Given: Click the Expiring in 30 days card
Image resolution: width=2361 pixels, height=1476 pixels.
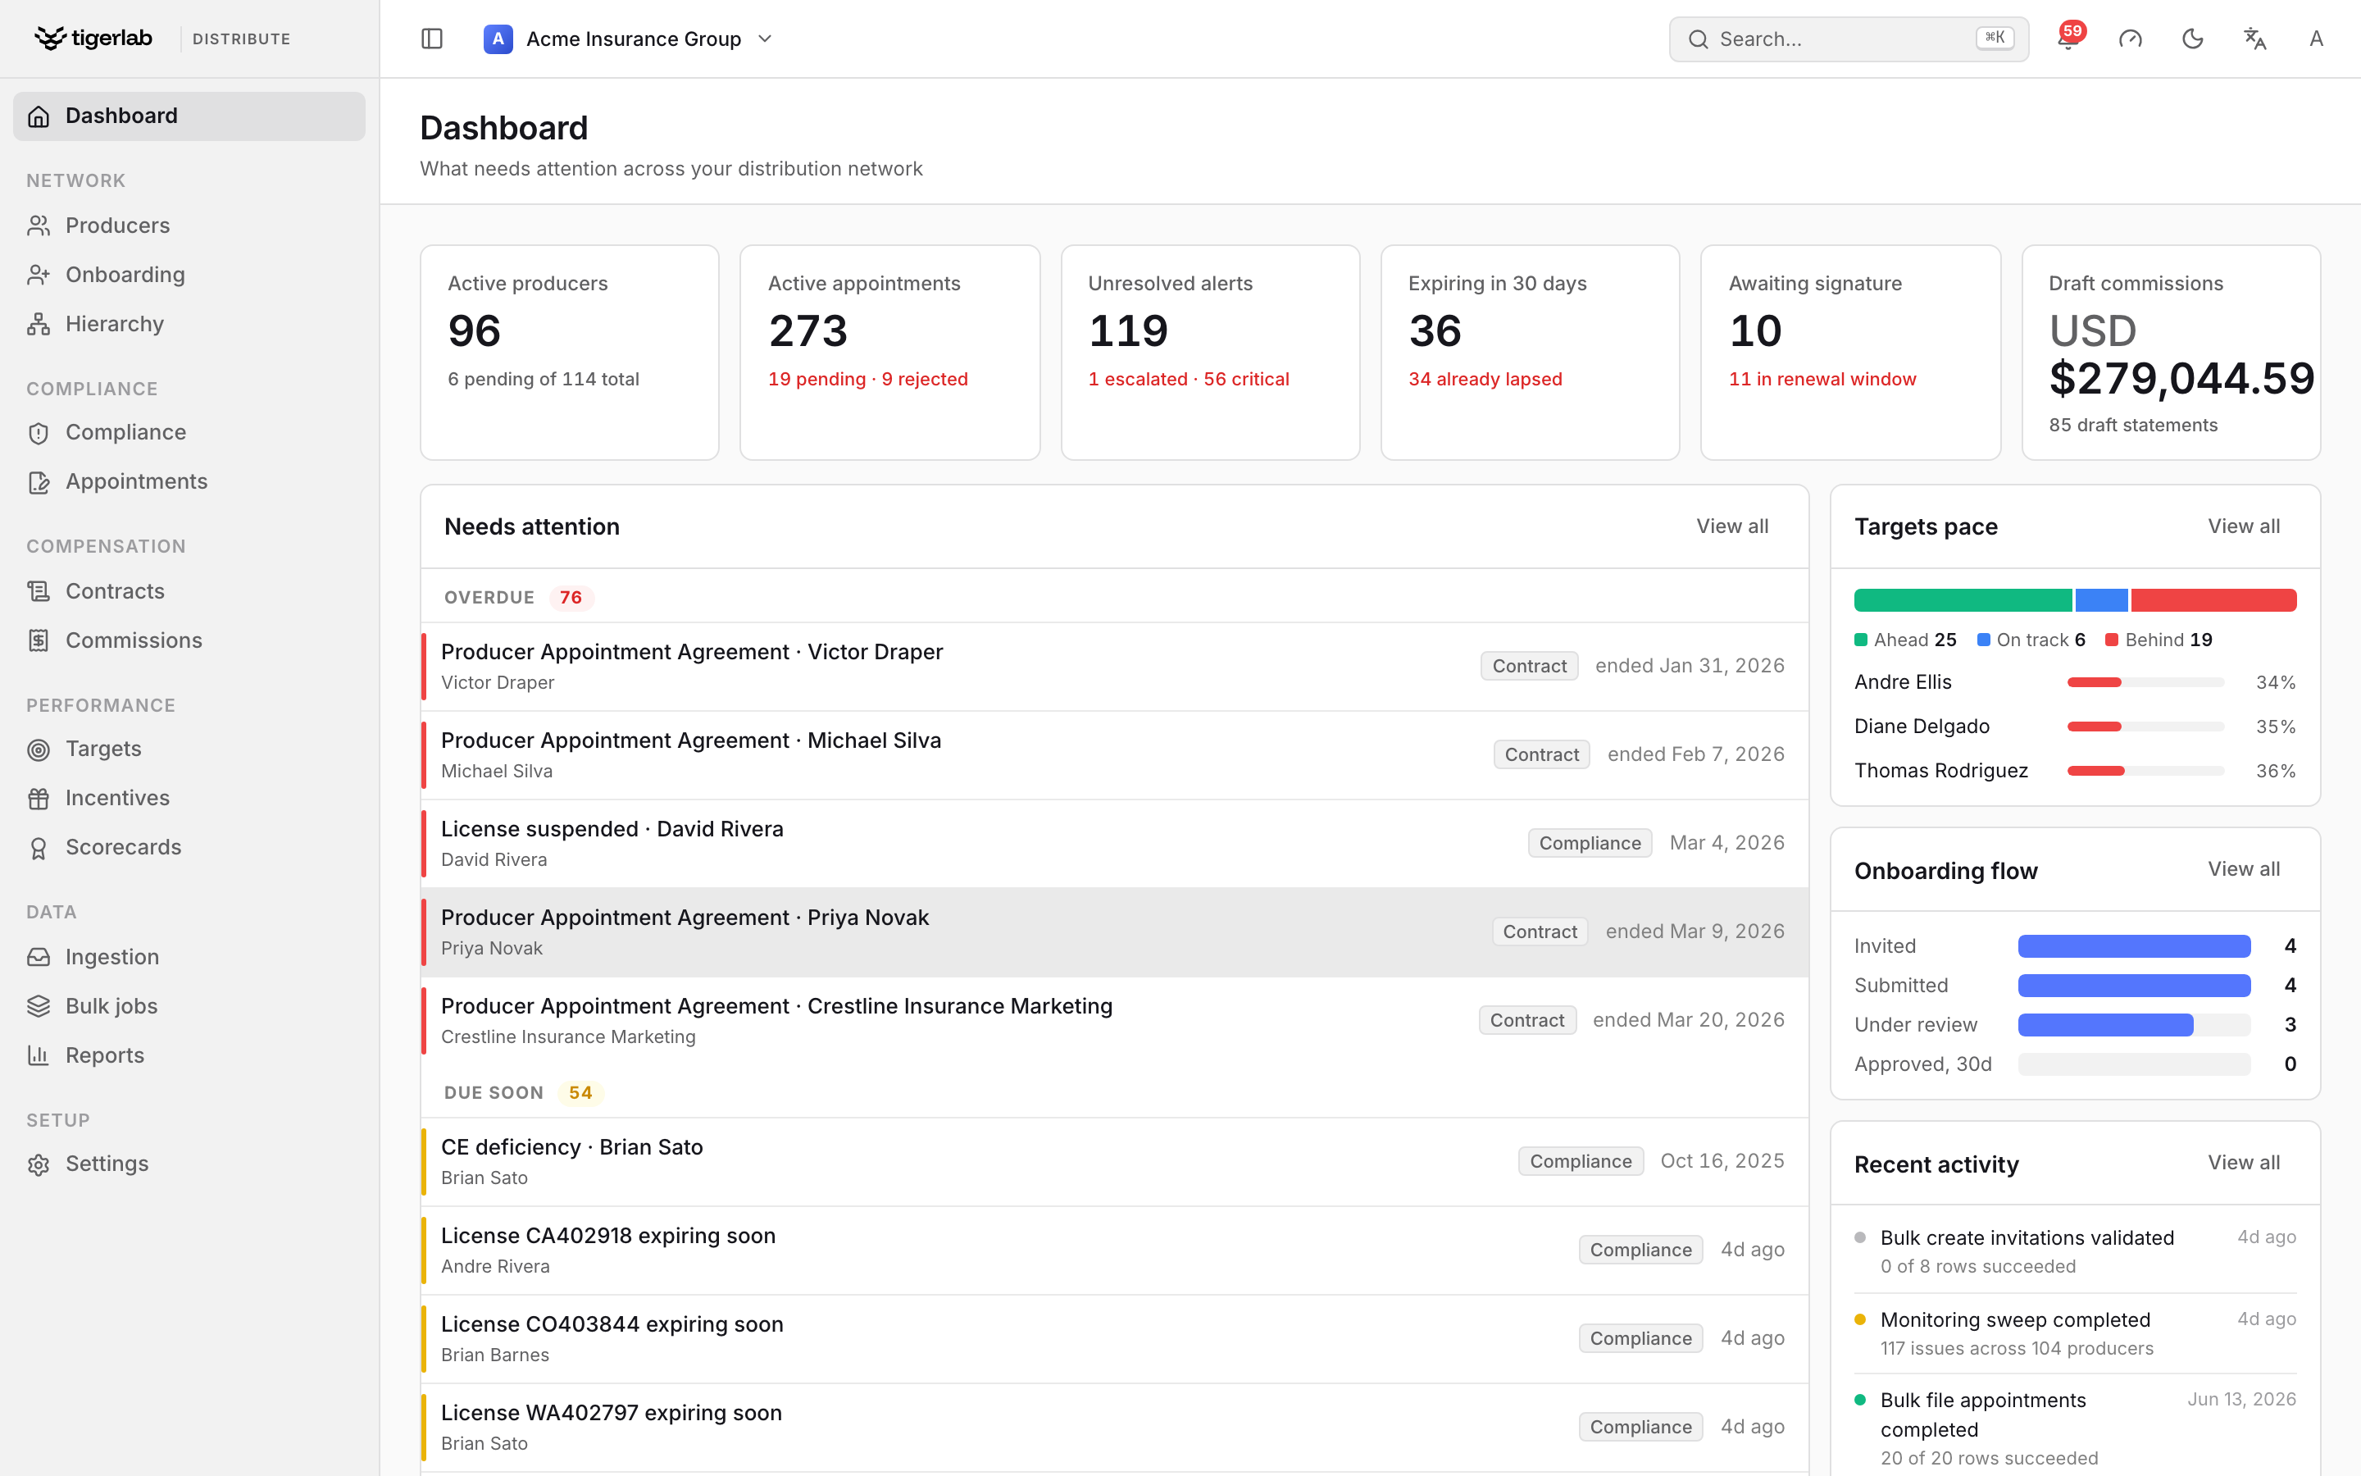Looking at the screenshot, I should [1530, 353].
